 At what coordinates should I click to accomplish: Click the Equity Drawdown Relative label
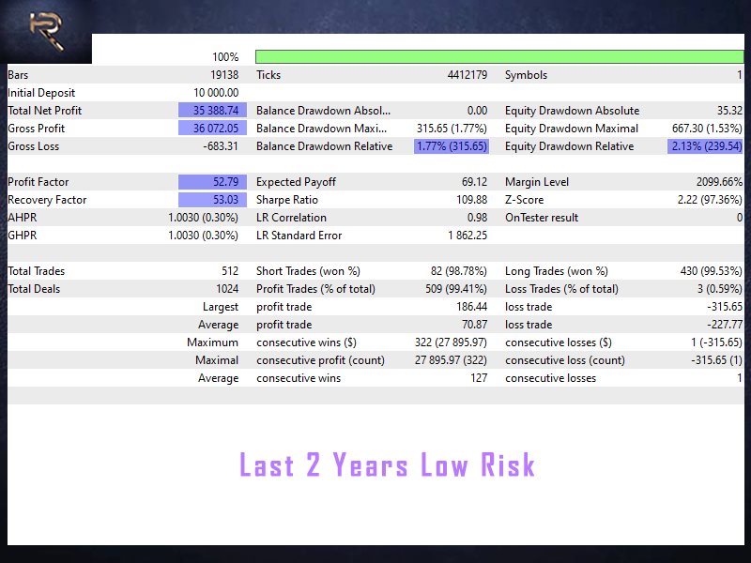pyautogui.click(x=569, y=146)
